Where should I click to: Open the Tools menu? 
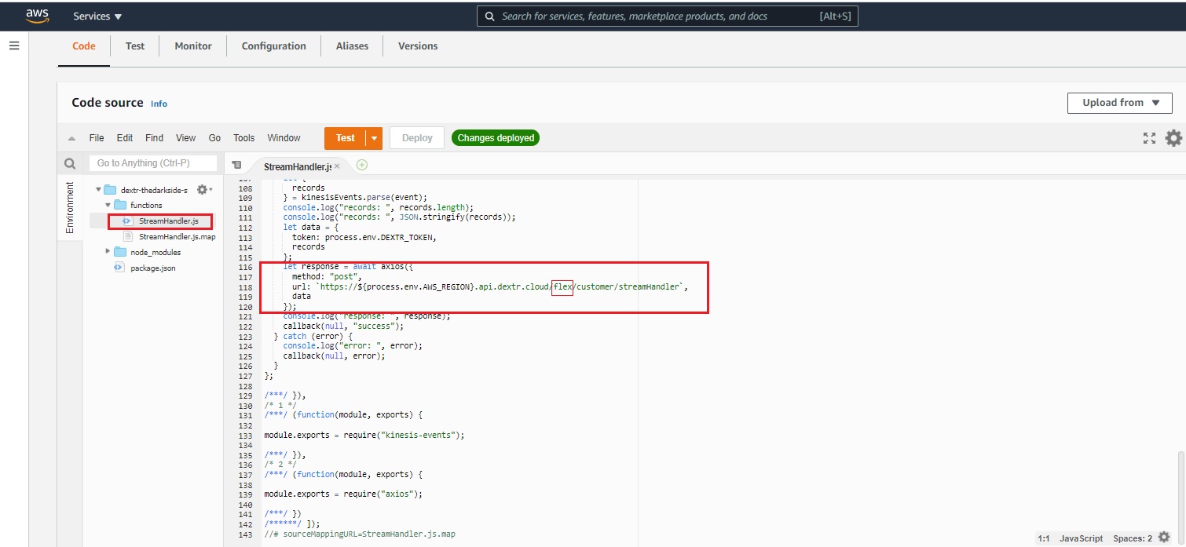[244, 138]
